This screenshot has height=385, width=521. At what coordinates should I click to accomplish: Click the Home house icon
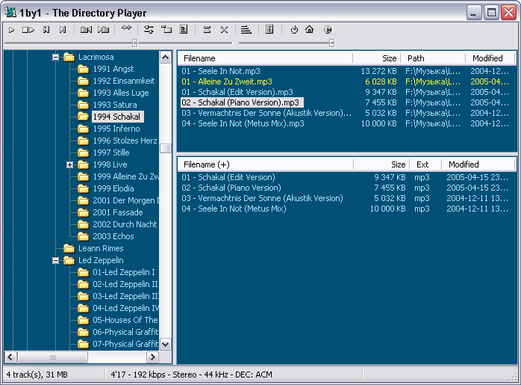pyautogui.click(x=309, y=30)
